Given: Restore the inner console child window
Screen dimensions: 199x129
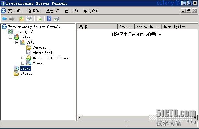Looking at the screenshot, I should point(188,11).
